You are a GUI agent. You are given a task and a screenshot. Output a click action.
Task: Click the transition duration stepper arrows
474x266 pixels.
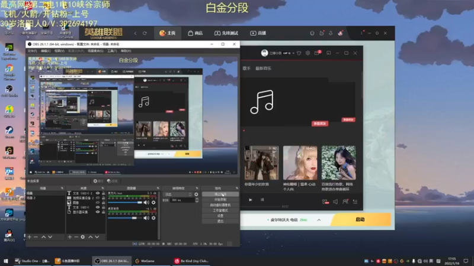[197, 200]
